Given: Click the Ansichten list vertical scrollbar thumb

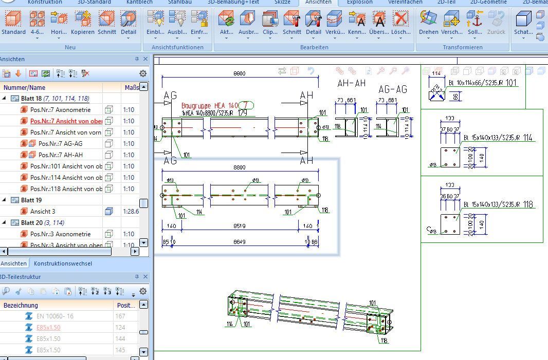Looking at the screenshot, I should pos(144,203).
